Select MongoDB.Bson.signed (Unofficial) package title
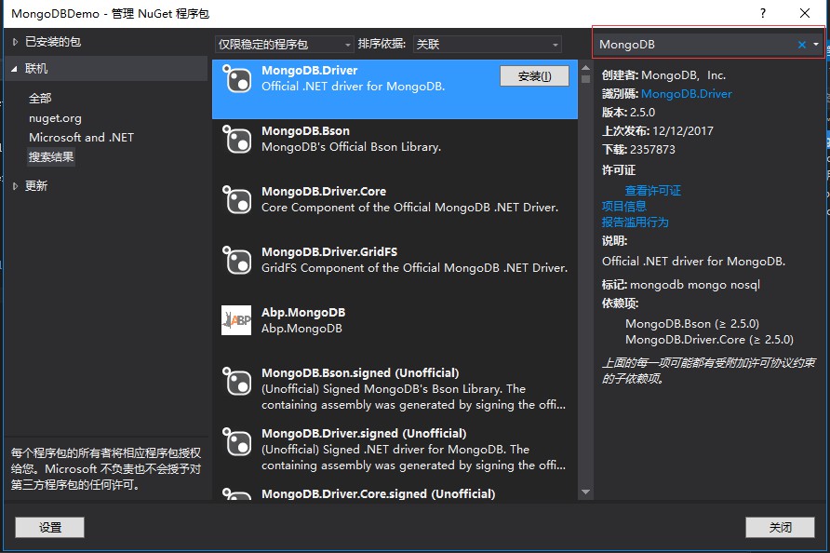Viewport: 830px width, 553px height. pos(360,373)
